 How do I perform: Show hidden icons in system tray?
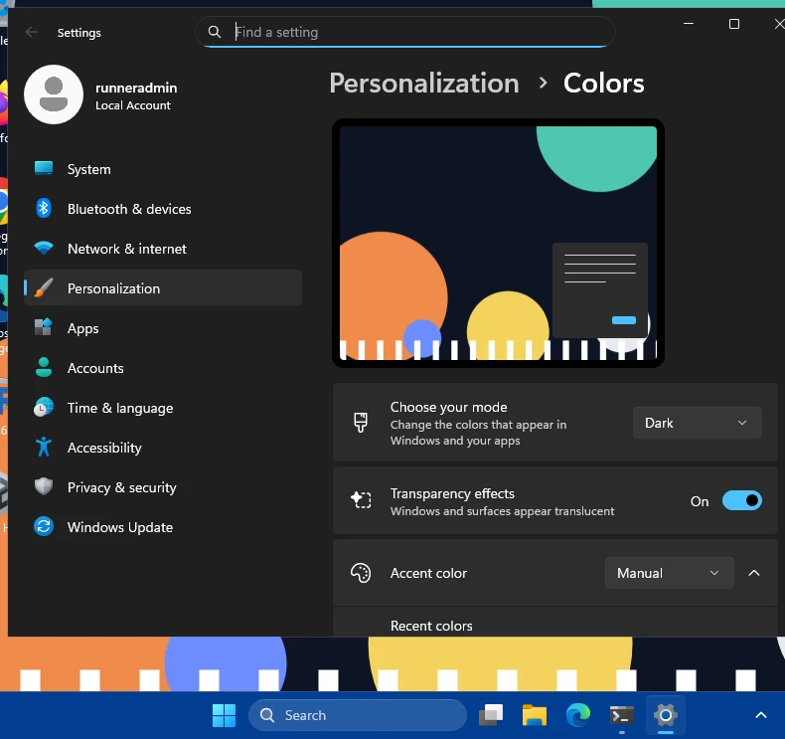760,715
